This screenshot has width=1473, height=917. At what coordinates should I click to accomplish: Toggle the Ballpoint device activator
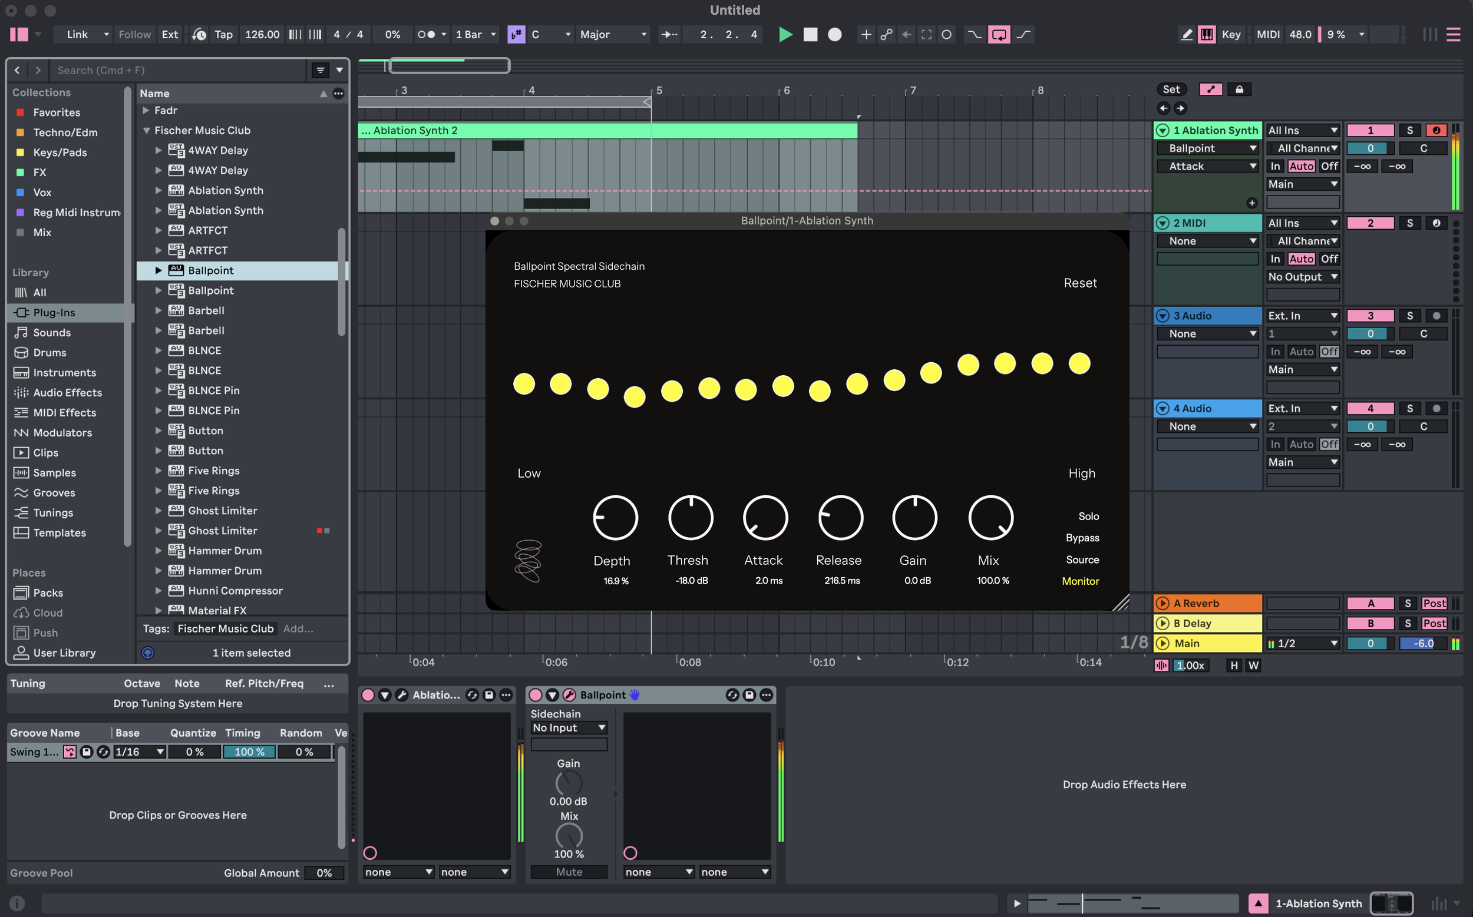[535, 695]
